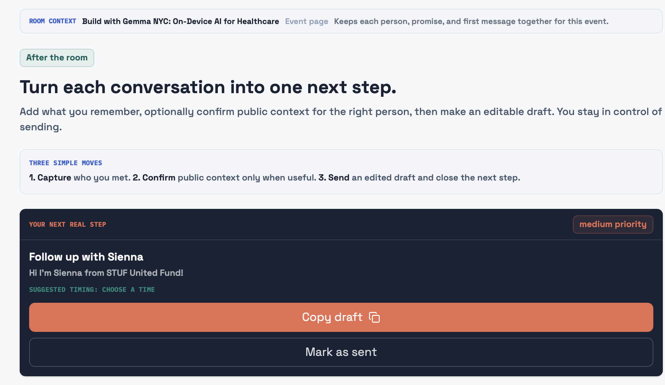
Task: Click the paragraph about editable drafts
Action: click(341, 119)
